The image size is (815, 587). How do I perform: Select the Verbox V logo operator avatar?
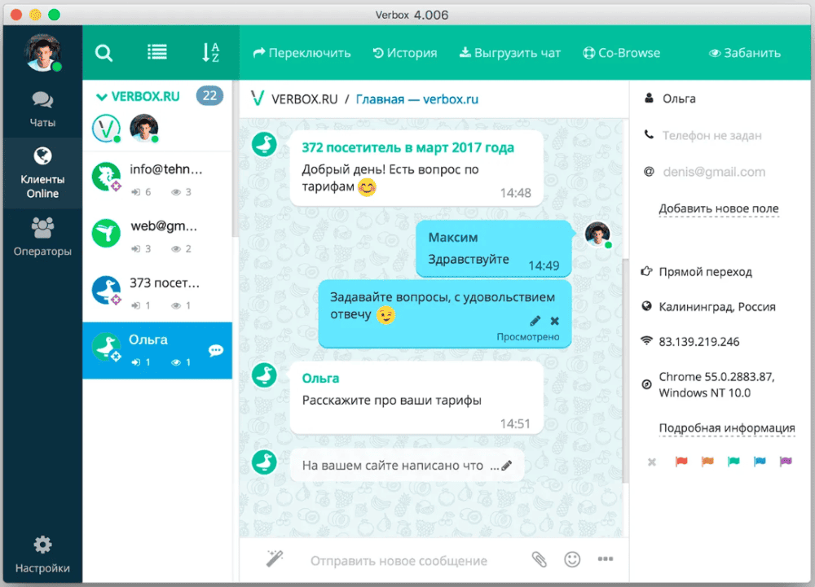[x=107, y=128]
